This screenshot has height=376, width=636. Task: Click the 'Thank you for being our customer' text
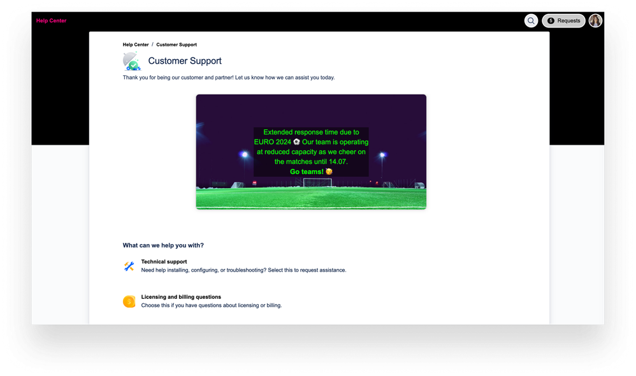pyautogui.click(x=229, y=78)
